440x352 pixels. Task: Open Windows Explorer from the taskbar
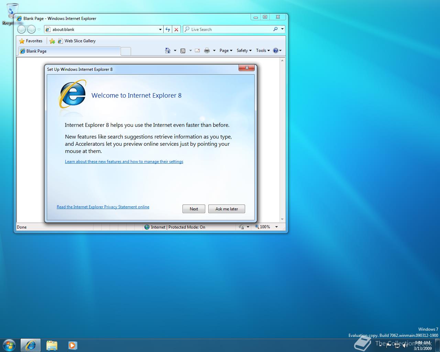(x=52, y=345)
